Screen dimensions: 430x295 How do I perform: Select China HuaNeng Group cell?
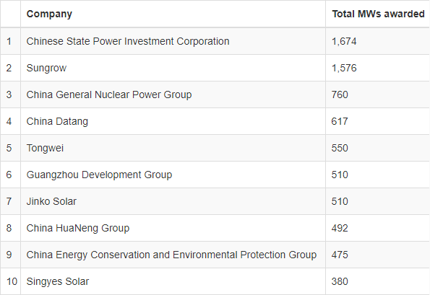point(173,228)
